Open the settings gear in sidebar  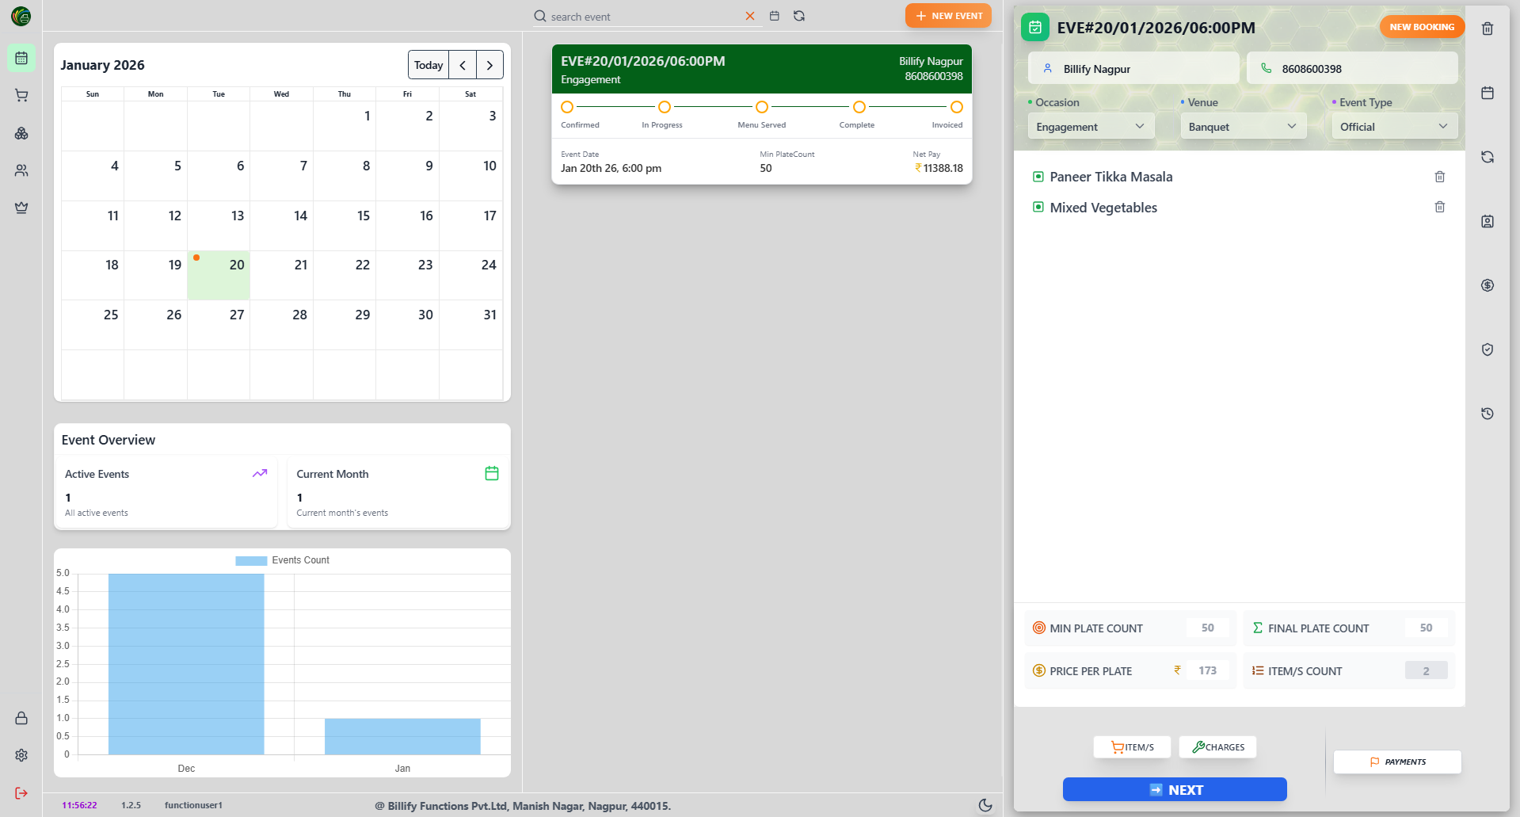click(21, 755)
